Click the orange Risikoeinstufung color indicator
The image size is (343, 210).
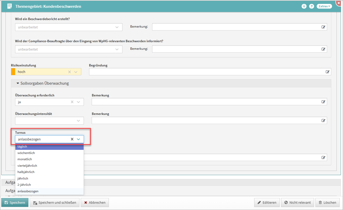13,72
